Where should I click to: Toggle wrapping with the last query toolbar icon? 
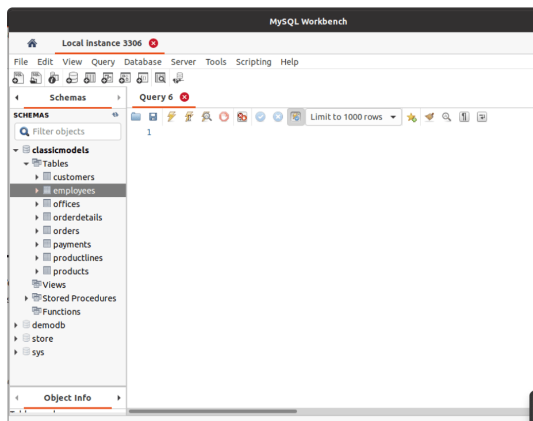coord(481,117)
